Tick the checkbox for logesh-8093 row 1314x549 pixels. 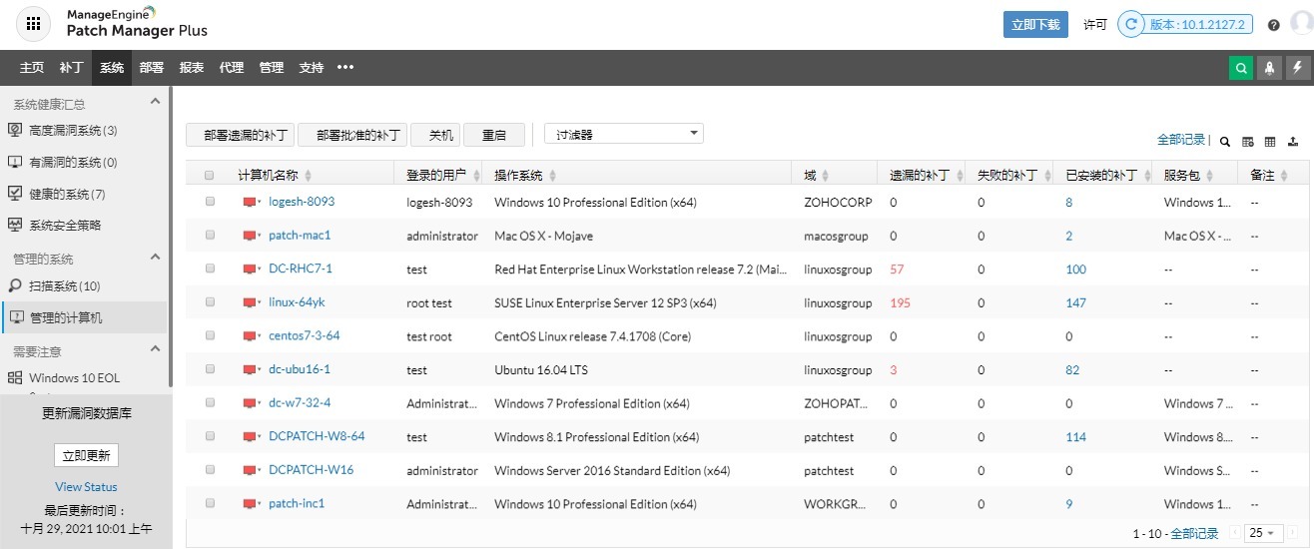coord(210,202)
